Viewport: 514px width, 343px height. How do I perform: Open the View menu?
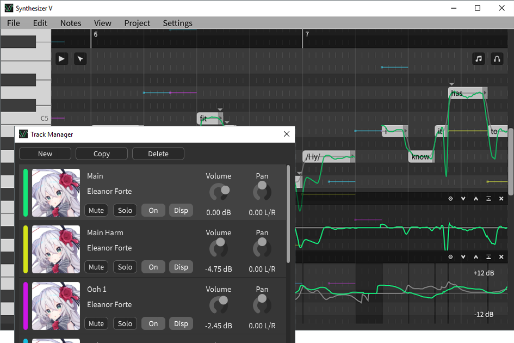click(103, 23)
